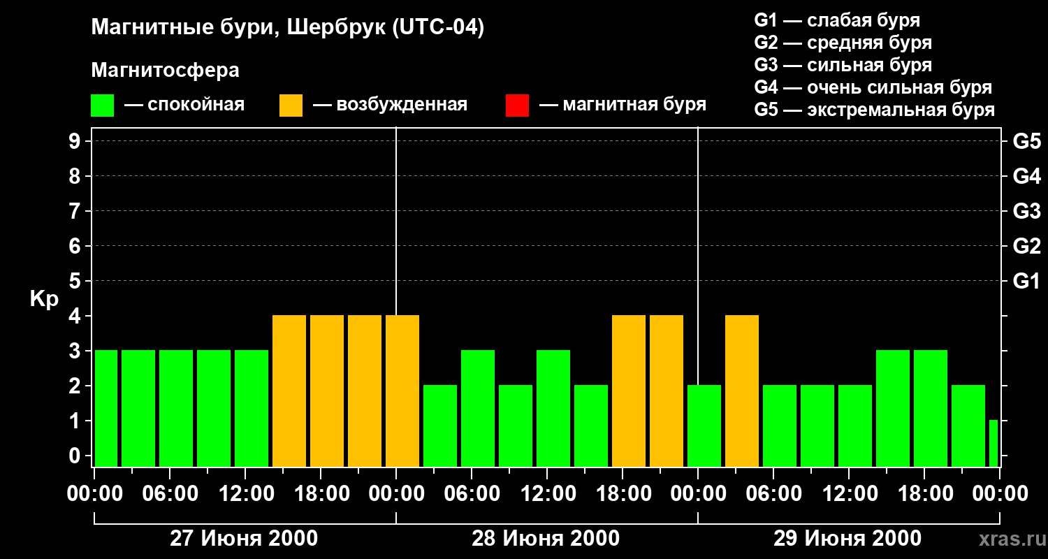Click the yellow bar starting at 00:00 on 28 June
1048x559 pixels.
[402, 391]
